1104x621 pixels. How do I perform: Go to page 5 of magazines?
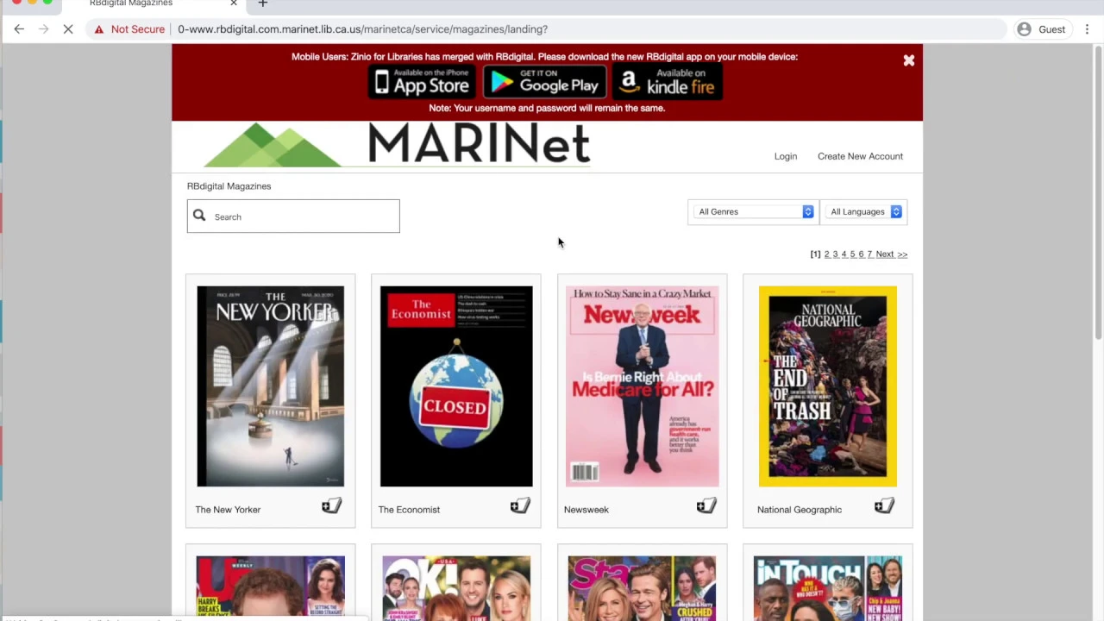tap(852, 254)
